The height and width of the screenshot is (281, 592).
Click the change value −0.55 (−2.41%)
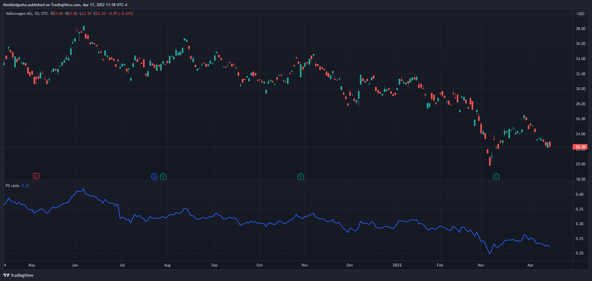[120, 14]
